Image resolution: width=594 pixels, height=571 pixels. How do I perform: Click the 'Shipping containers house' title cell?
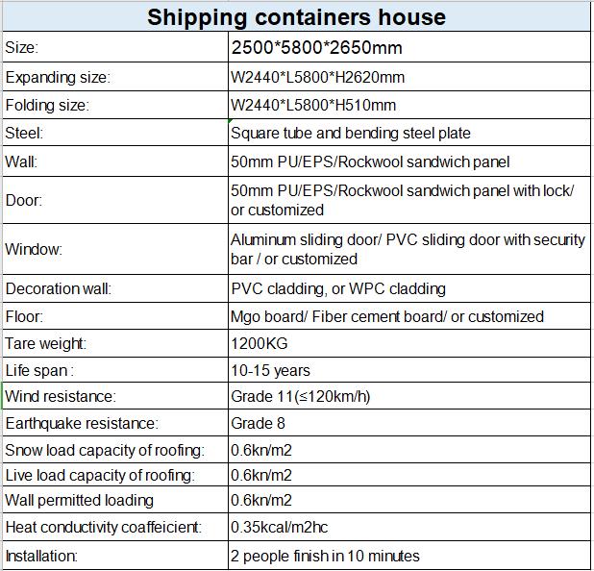(296, 17)
